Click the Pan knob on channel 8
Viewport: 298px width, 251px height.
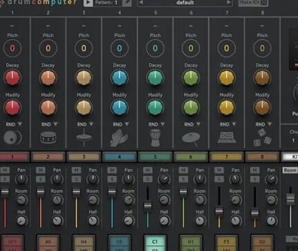271,179
